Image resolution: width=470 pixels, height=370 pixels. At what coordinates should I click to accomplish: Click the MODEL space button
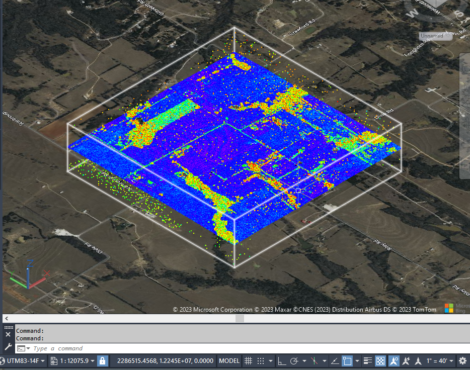point(228,360)
